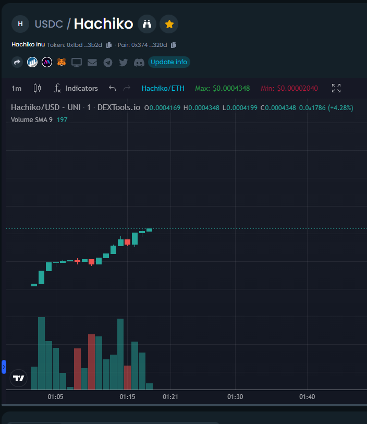Viewport: 367px width, 424px height.
Task: Click the email envelope icon
Action: 92,63
